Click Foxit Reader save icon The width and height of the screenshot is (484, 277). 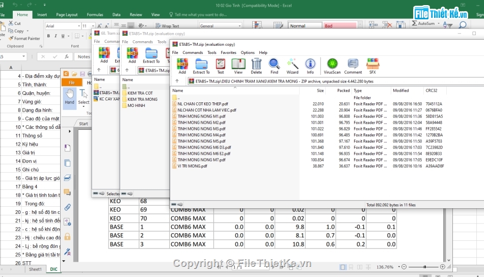click(x=83, y=73)
